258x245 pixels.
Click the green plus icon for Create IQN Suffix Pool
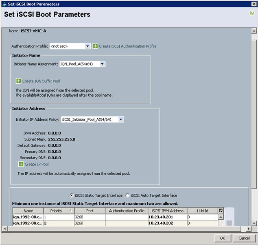tap(18, 81)
